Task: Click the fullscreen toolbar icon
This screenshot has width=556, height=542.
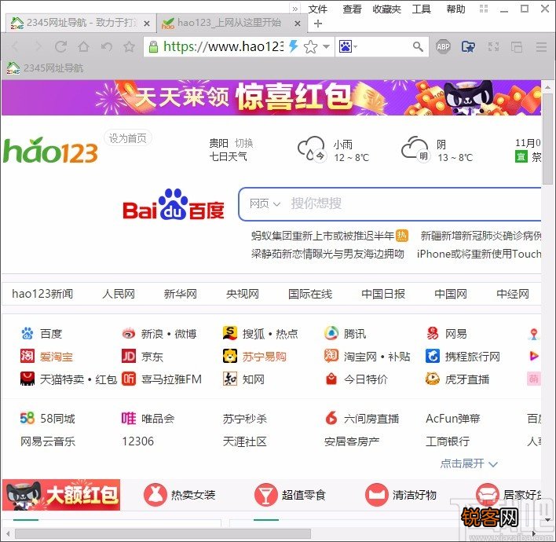Action: click(x=493, y=46)
